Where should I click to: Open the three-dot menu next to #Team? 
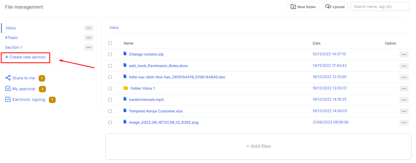tap(89, 38)
